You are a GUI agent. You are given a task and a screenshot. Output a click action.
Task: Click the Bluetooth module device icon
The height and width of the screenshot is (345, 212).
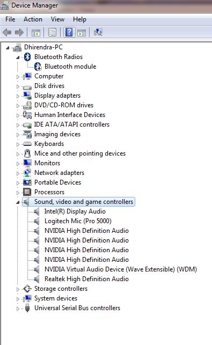[x=38, y=67]
